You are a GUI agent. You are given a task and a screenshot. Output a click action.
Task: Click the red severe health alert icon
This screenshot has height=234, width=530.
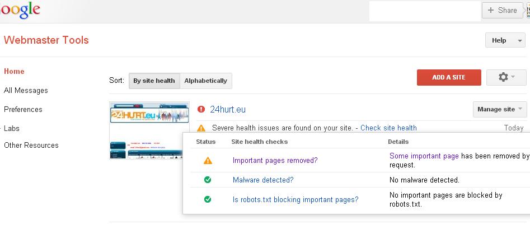point(201,110)
